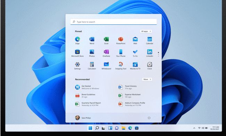The height and width of the screenshot is (136, 226).
Task: Launch the Snipping Tool
Action: tap(121, 66)
